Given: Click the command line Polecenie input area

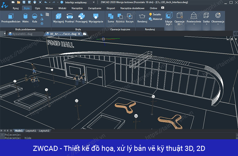Looking at the screenshot, I should (x=120, y=138).
